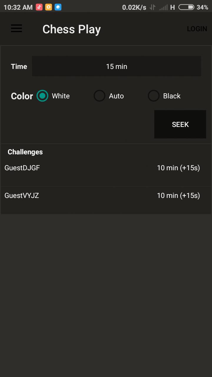Open the GuestVYJZ challenge row
Image resolution: width=212 pixels, height=377 pixels.
[106, 196]
